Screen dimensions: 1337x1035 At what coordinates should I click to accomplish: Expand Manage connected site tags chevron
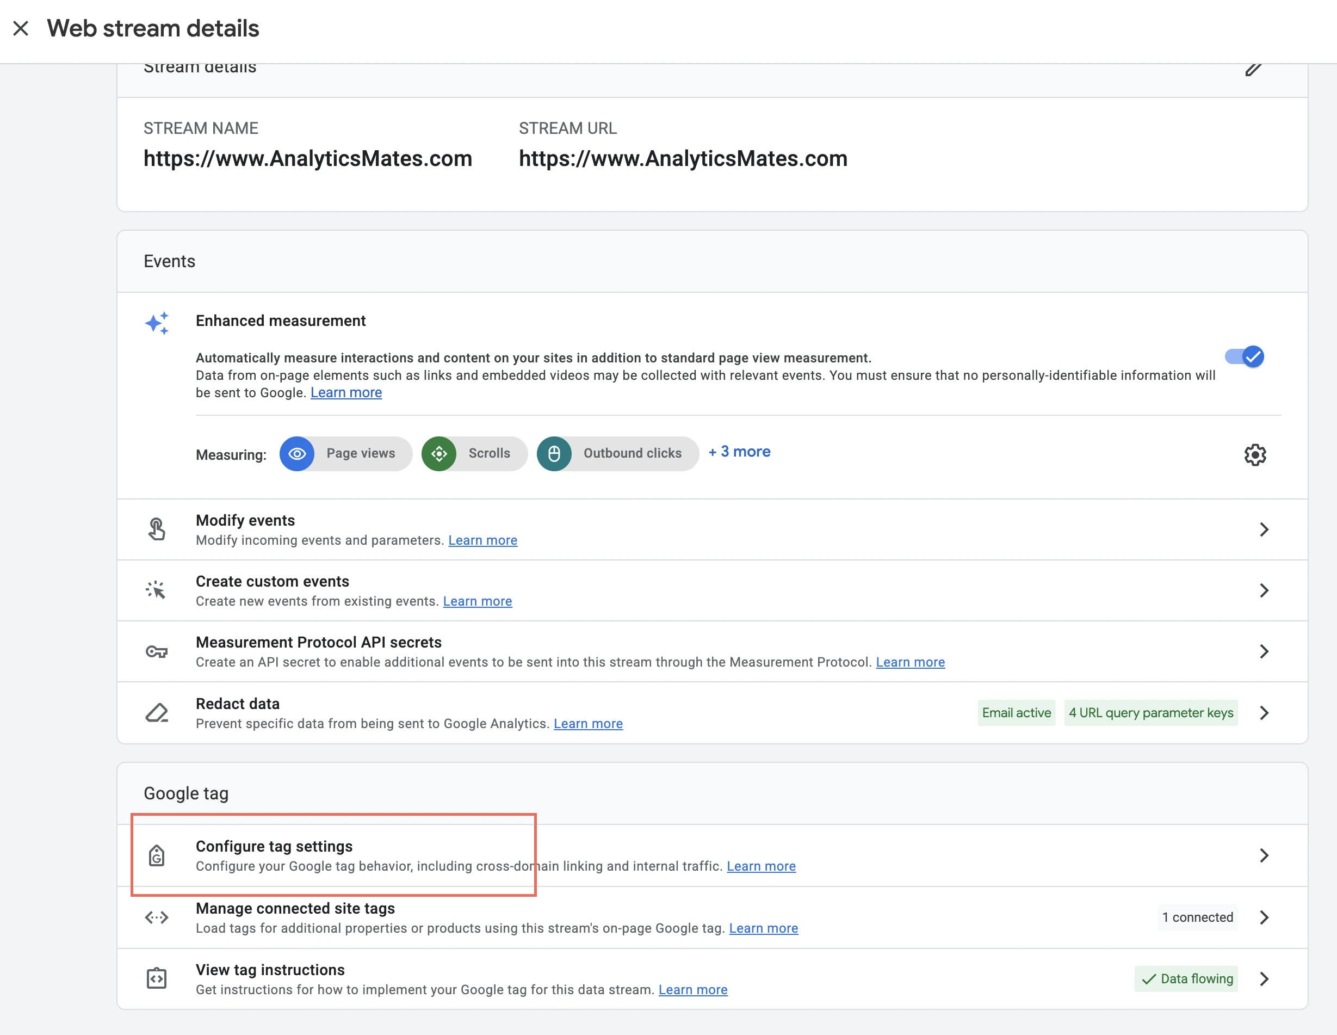click(x=1264, y=917)
